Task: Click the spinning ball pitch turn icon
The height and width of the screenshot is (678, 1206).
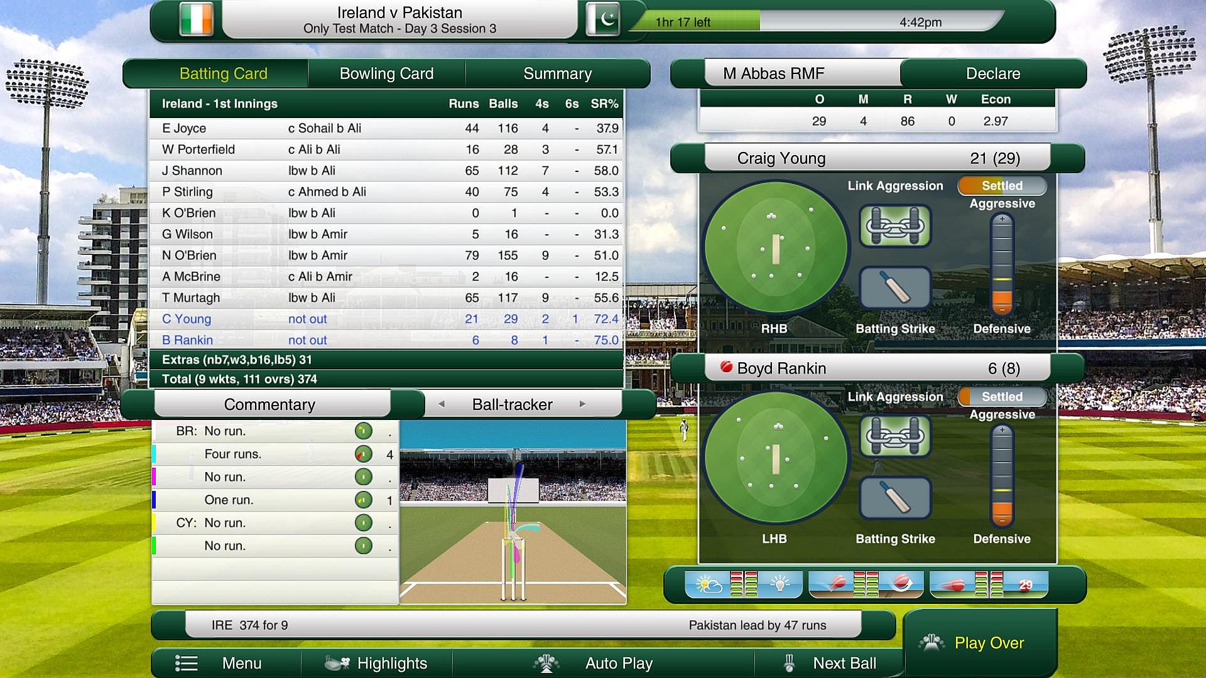Action: click(901, 584)
